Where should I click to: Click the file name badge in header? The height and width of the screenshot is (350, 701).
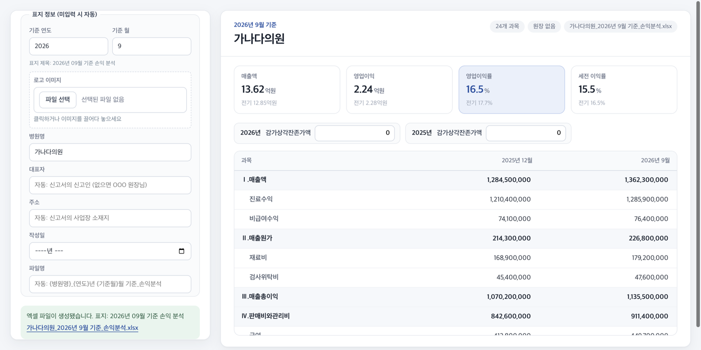620,26
